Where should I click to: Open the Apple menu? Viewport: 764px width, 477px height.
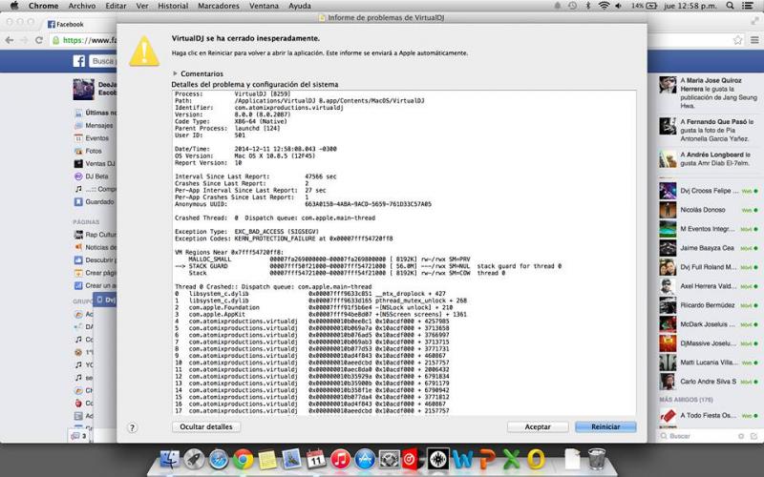pyautogui.click(x=14, y=6)
